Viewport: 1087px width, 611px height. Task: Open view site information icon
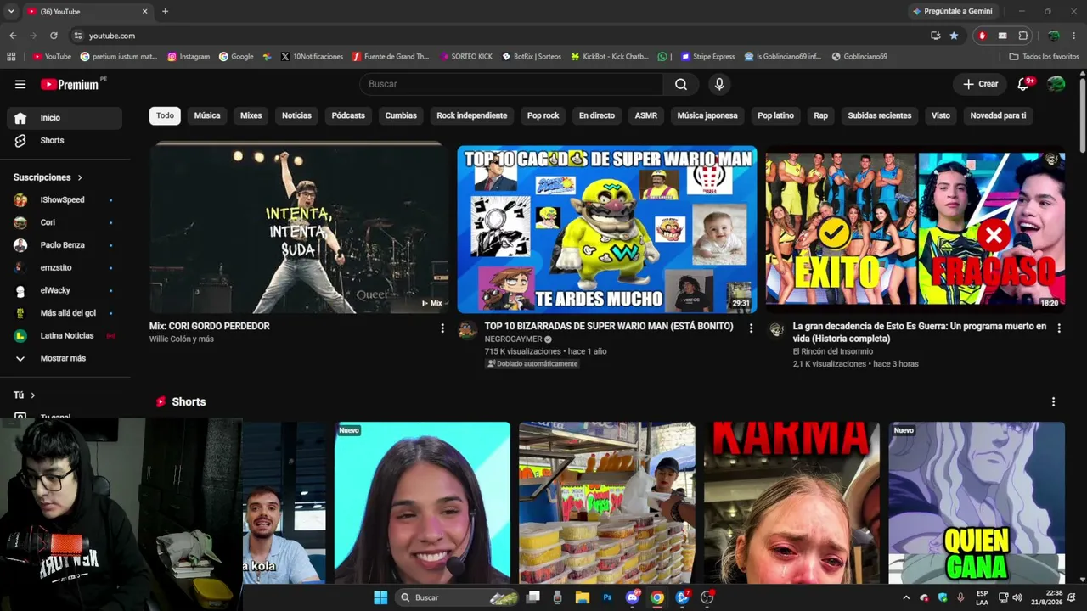click(78, 36)
